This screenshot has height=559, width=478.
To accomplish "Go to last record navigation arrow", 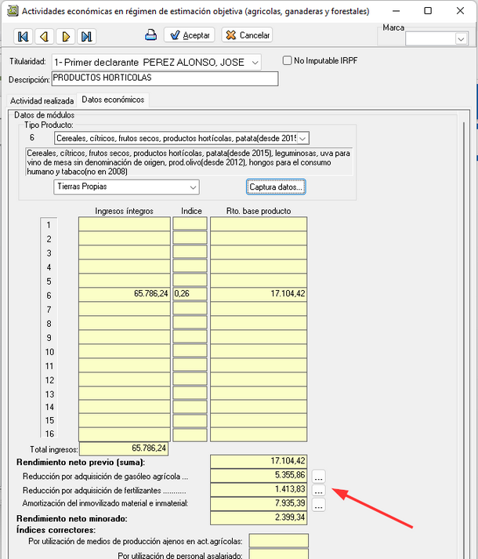I will tap(87, 36).
